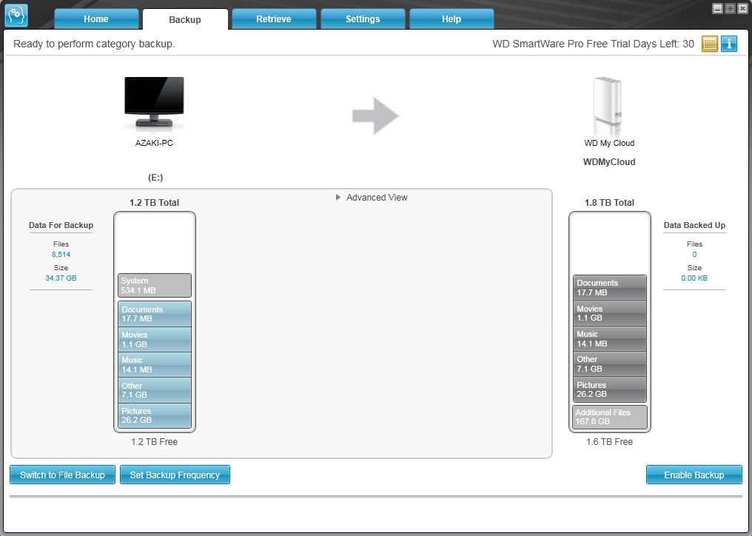Switch to the Retrieve tab
Screen dimensions: 752x536
click(x=273, y=19)
